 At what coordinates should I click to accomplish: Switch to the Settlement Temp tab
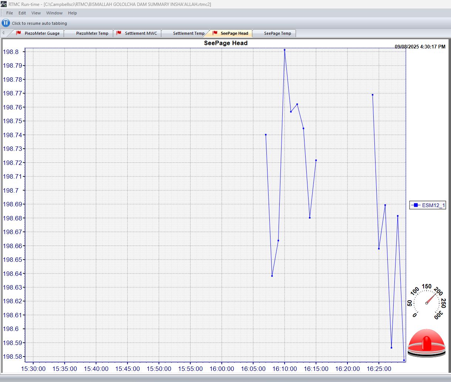pyautogui.click(x=188, y=33)
